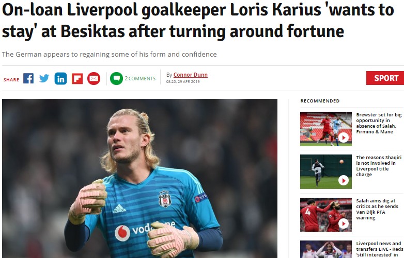The width and height of the screenshot is (404, 258).
Task: Share via Flipboard icon
Action: coord(77,79)
